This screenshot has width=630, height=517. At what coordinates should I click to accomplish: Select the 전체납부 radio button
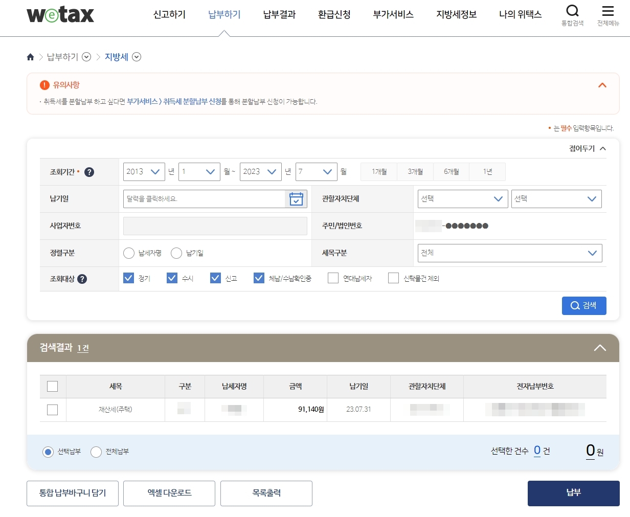96,452
